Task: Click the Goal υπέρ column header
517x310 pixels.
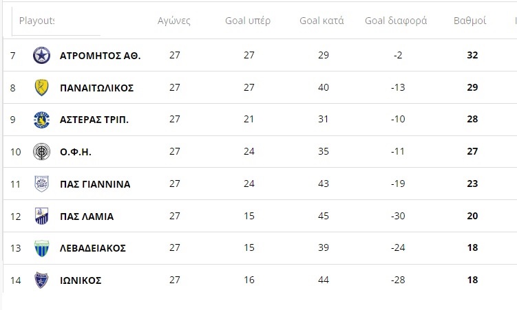Action: pyautogui.click(x=248, y=21)
